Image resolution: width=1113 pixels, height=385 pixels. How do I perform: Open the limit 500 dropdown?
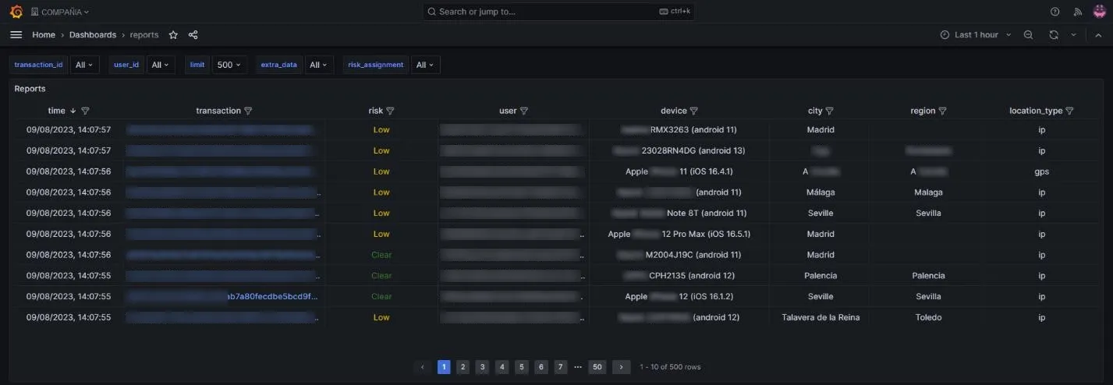229,65
